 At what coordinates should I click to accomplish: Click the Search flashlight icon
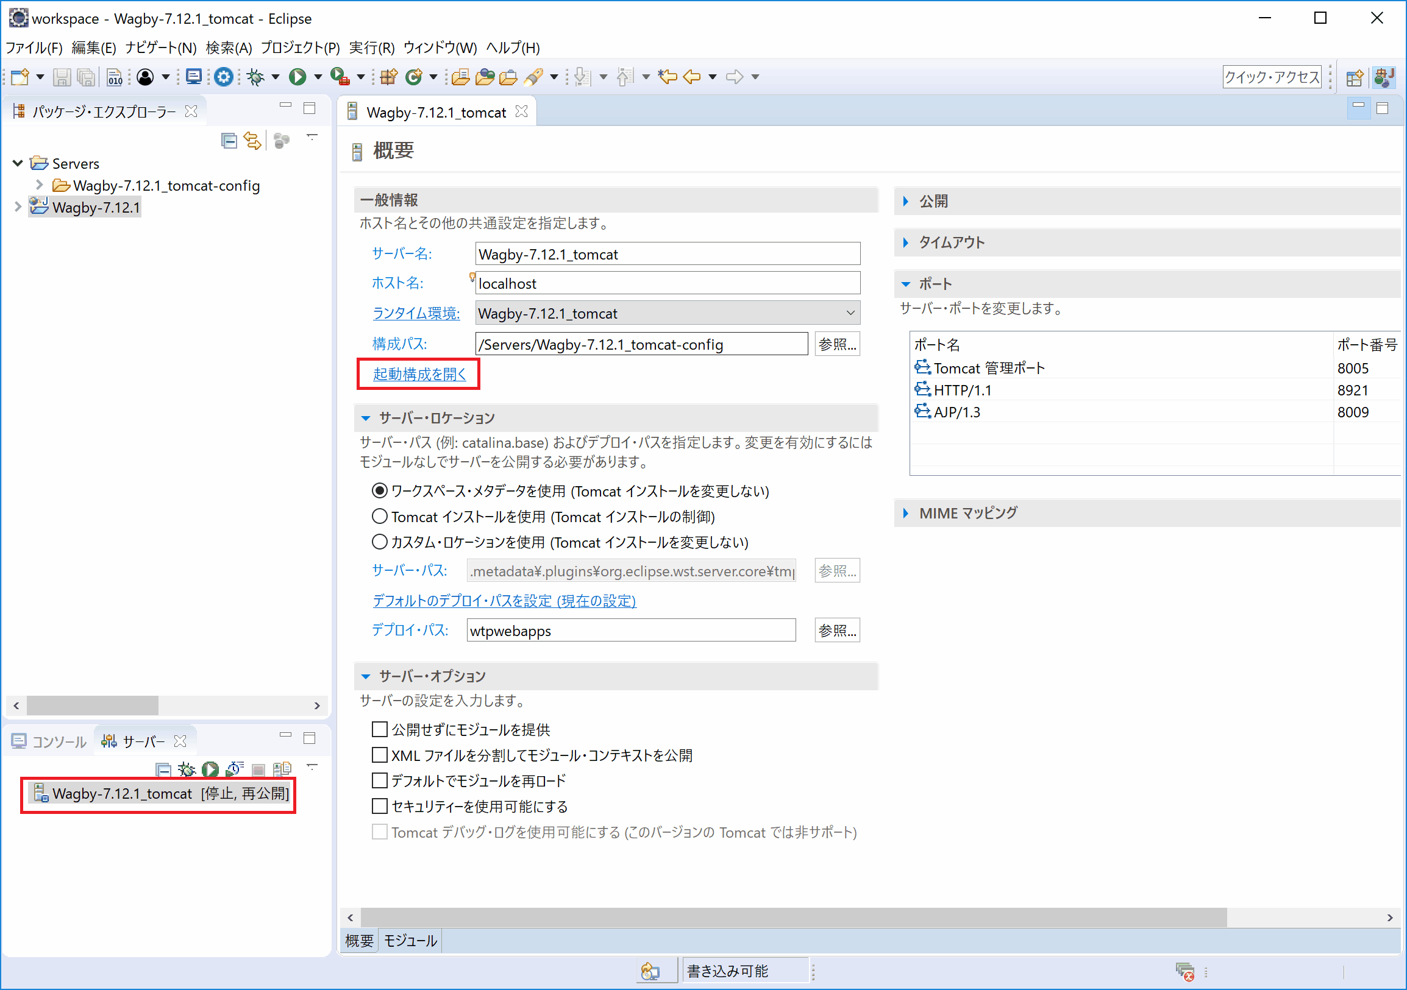pyautogui.click(x=533, y=77)
